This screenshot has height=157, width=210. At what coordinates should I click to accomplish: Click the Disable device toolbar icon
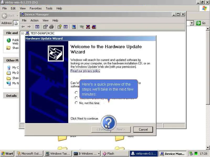[94, 27]
